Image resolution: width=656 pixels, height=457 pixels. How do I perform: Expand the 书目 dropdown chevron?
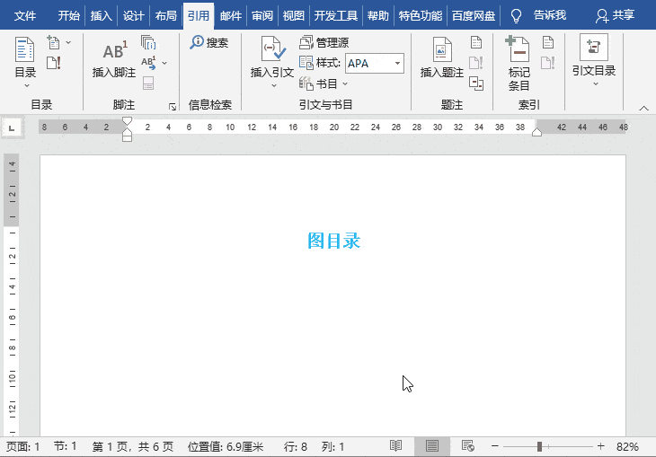tap(345, 83)
